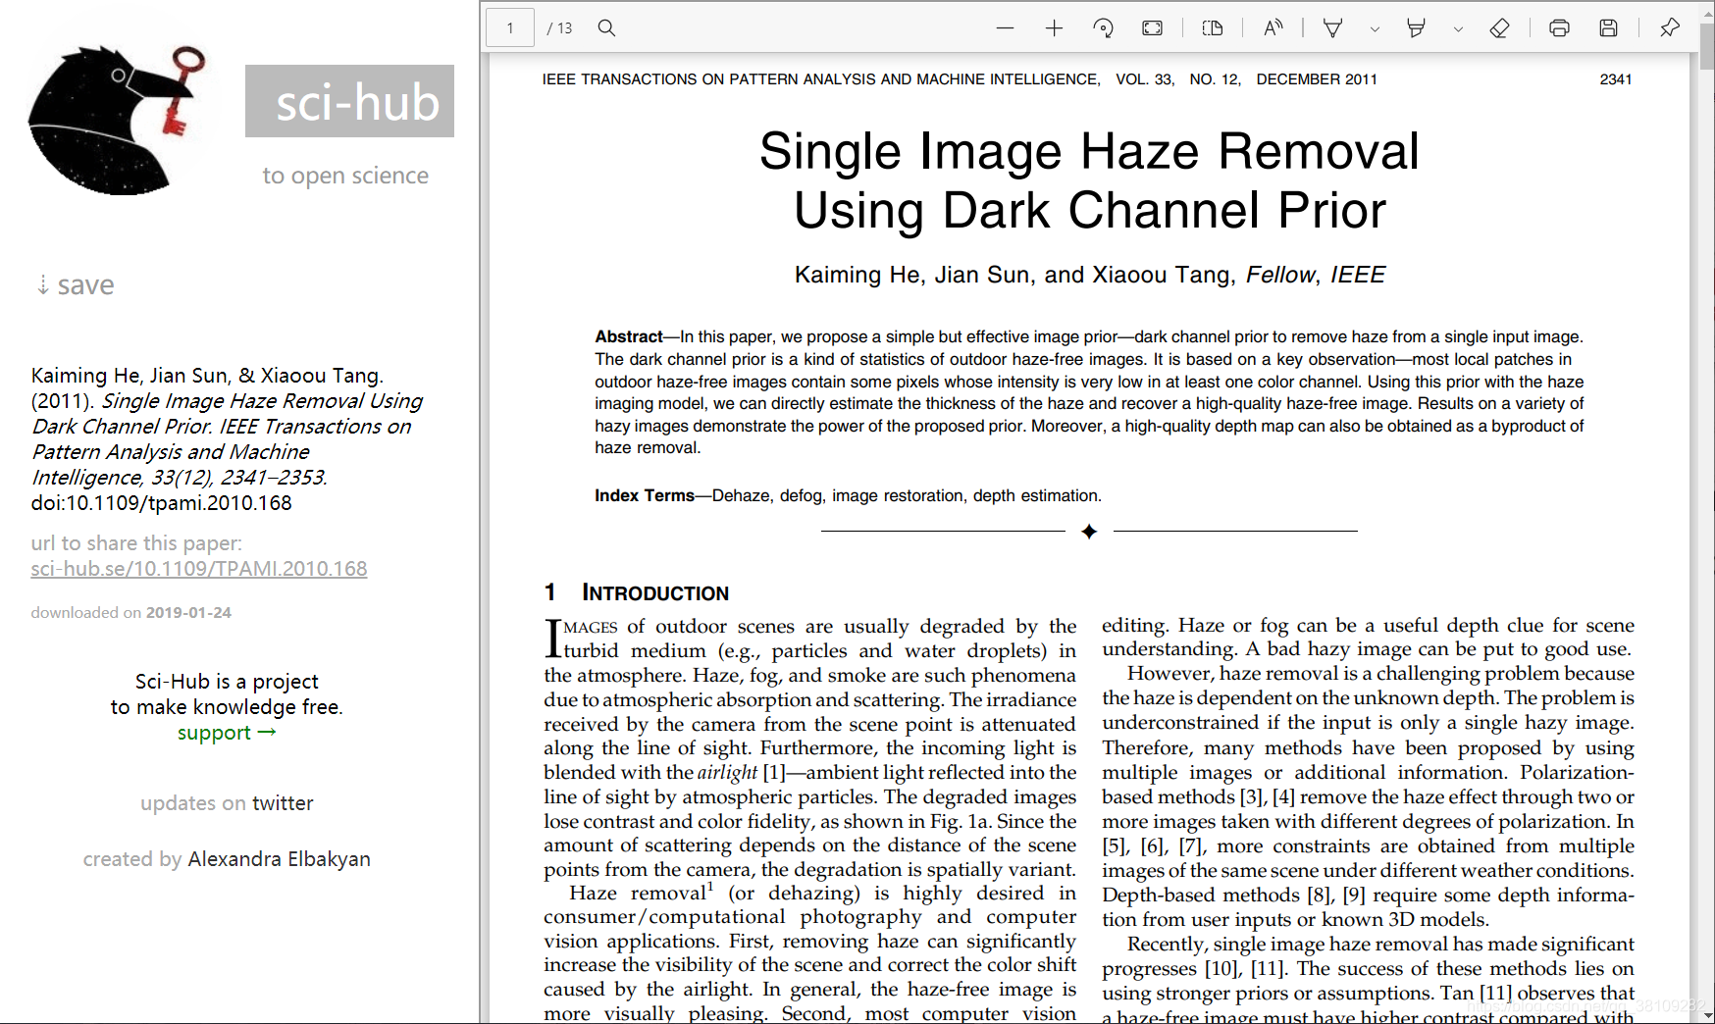Rotate the PDF page
The image size is (1715, 1024).
[x=1103, y=28]
